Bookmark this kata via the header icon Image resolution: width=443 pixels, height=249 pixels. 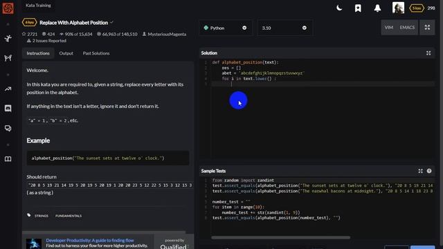tap(358, 8)
